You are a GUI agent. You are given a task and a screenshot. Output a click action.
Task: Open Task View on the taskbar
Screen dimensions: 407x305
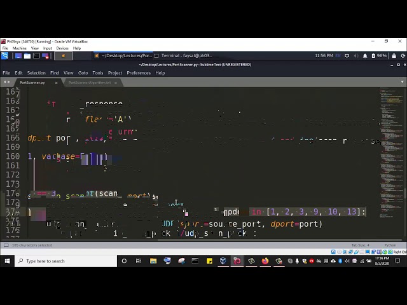[139, 261]
